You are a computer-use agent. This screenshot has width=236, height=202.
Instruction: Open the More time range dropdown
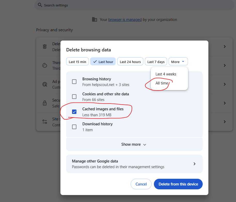[178, 61]
